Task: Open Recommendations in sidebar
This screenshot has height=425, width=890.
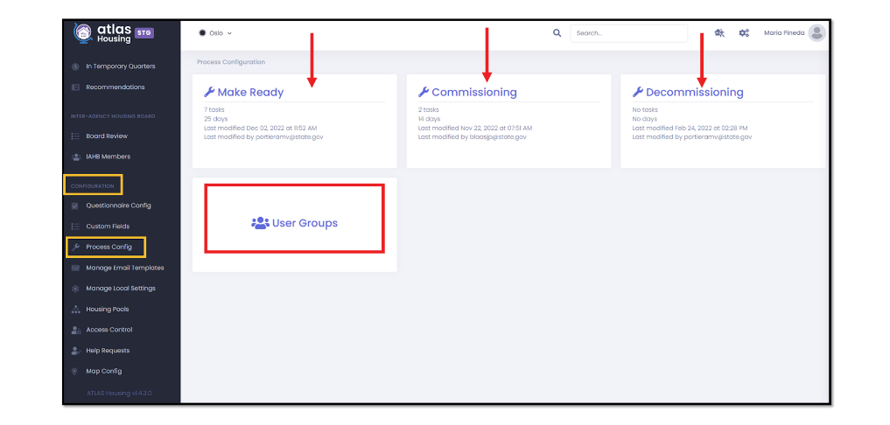Action: coord(116,87)
